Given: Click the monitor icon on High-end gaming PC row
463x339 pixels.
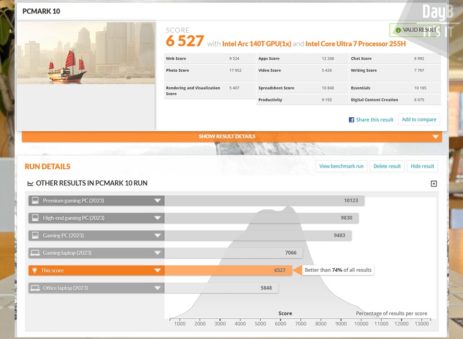Looking at the screenshot, I should coord(35,218).
